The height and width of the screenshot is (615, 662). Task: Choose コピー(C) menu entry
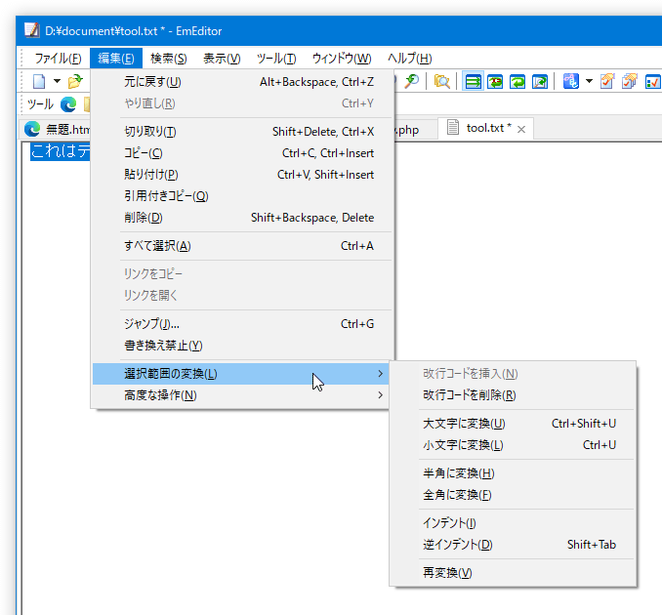pos(243,153)
